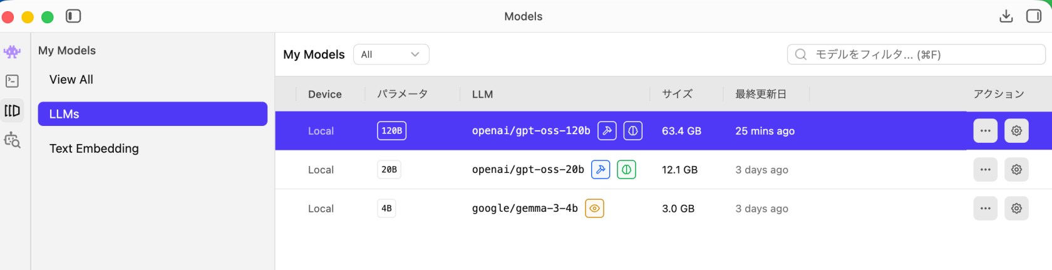The width and height of the screenshot is (1052, 270).
Task: Click the downloads icon in the title bar
Action: point(1006,16)
